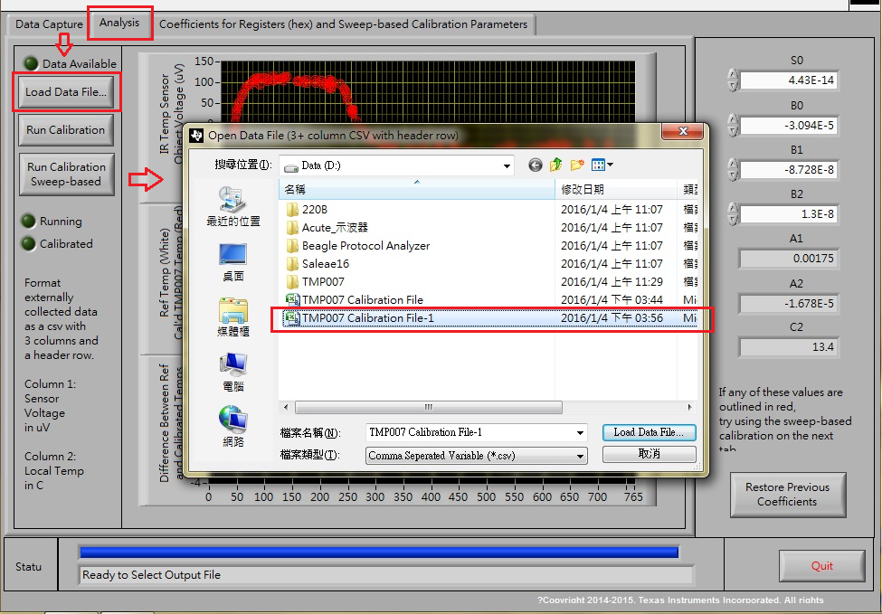Create a new folder icon
Viewport: 882px width, 614px height.
577,165
